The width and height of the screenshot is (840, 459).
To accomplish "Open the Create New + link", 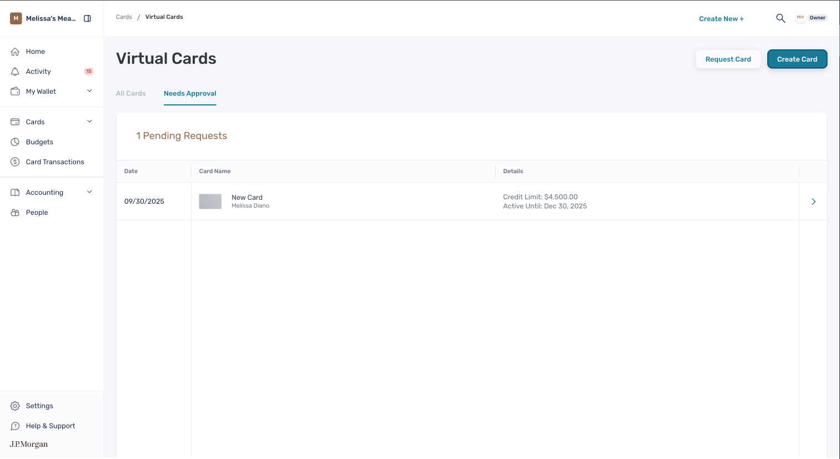I will [721, 18].
